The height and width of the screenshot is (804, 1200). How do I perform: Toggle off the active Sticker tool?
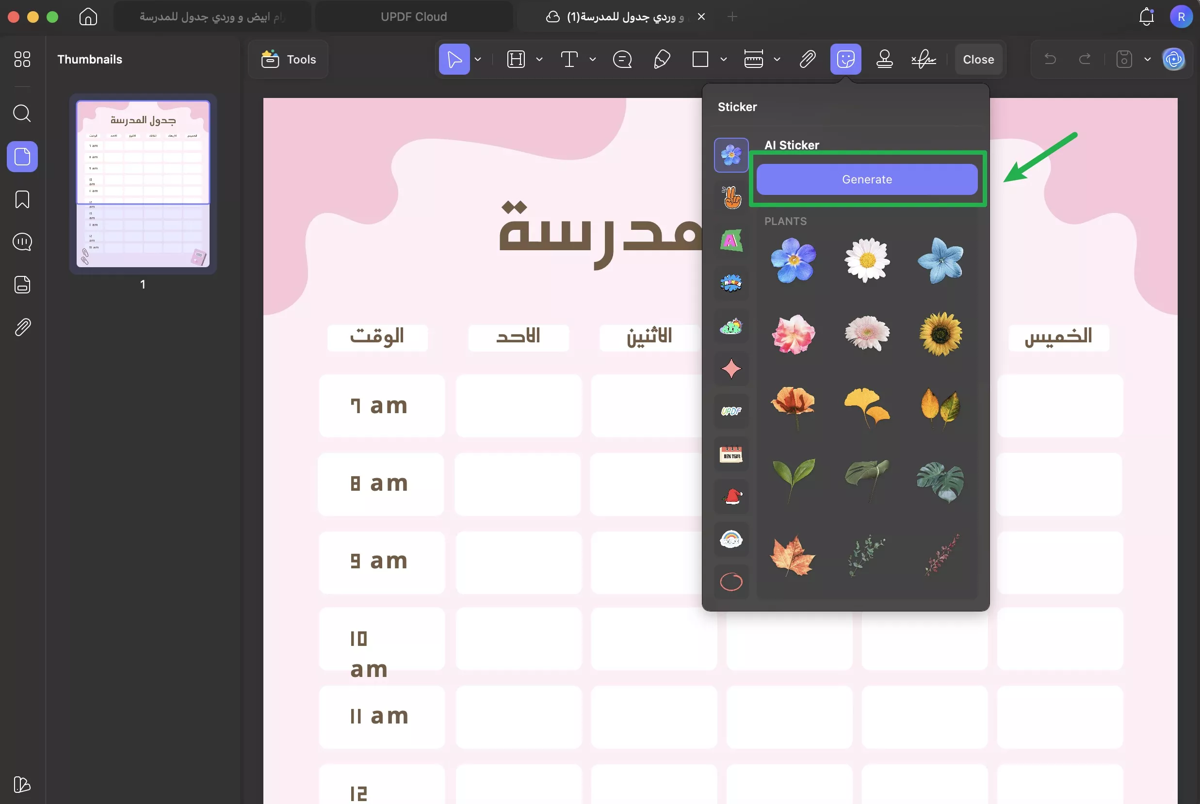(845, 59)
